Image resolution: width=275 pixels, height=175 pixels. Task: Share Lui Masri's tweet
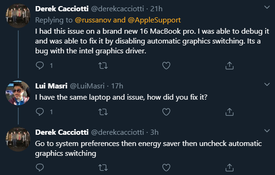(230, 112)
